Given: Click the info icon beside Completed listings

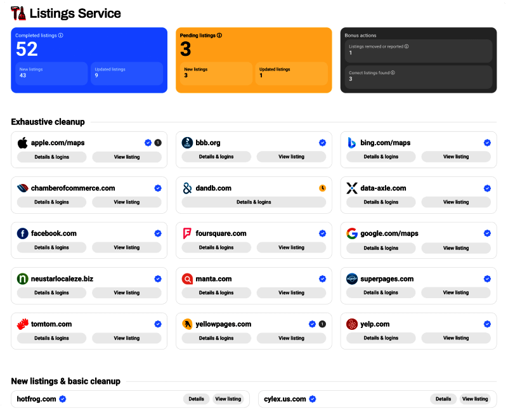Looking at the screenshot, I should pos(61,36).
